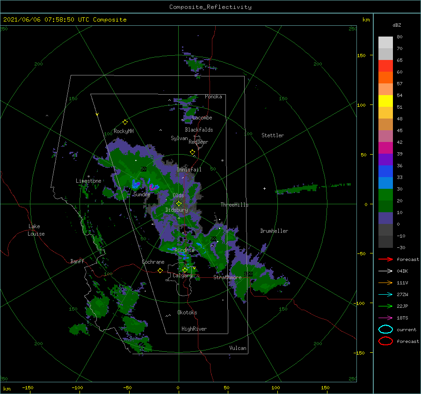Click the Okotoks town label
Screen dimensions: 421x394
click(x=187, y=312)
